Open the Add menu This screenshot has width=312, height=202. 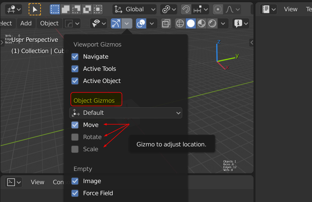26,23
